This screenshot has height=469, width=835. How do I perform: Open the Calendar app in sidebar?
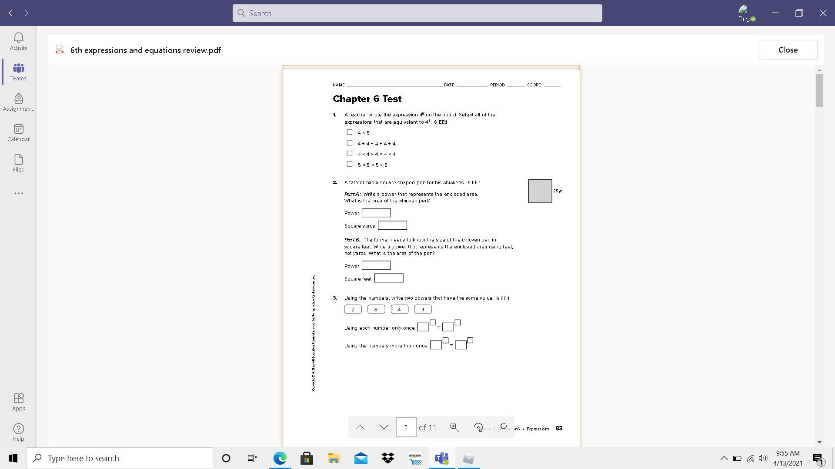(18, 133)
